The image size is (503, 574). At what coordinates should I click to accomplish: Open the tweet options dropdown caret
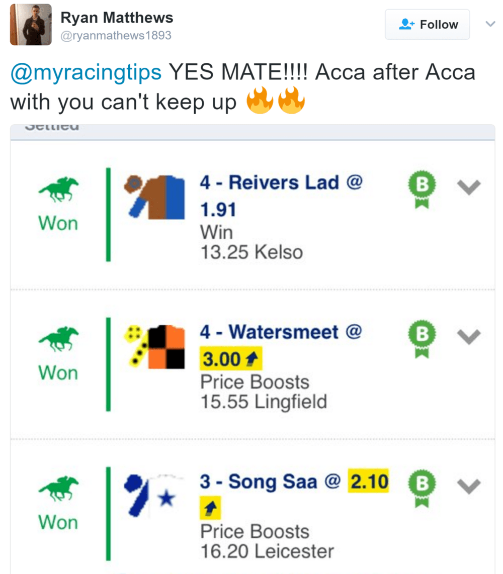click(490, 24)
